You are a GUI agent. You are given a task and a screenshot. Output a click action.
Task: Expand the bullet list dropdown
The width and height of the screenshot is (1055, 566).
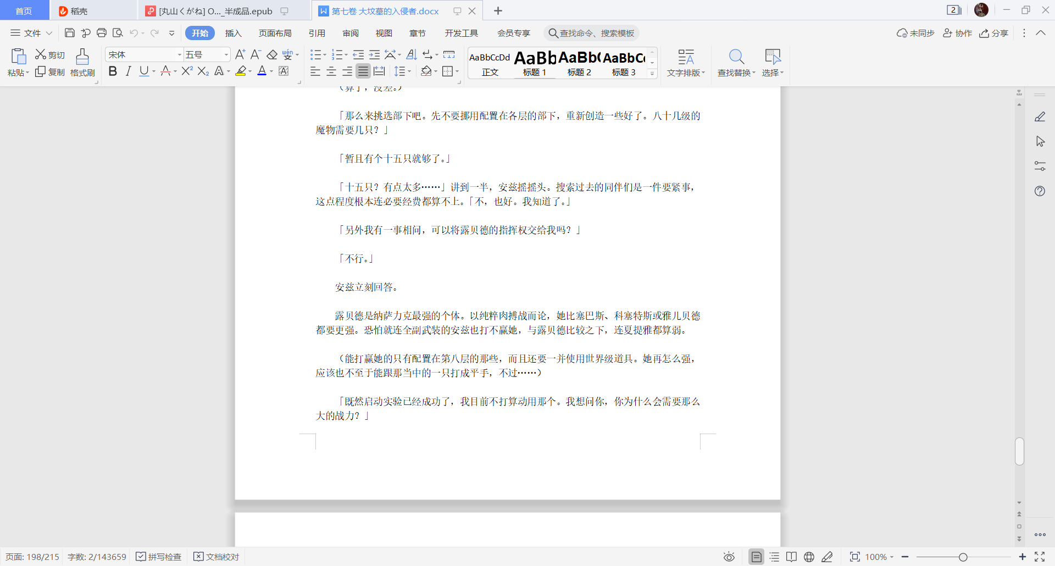tap(325, 55)
